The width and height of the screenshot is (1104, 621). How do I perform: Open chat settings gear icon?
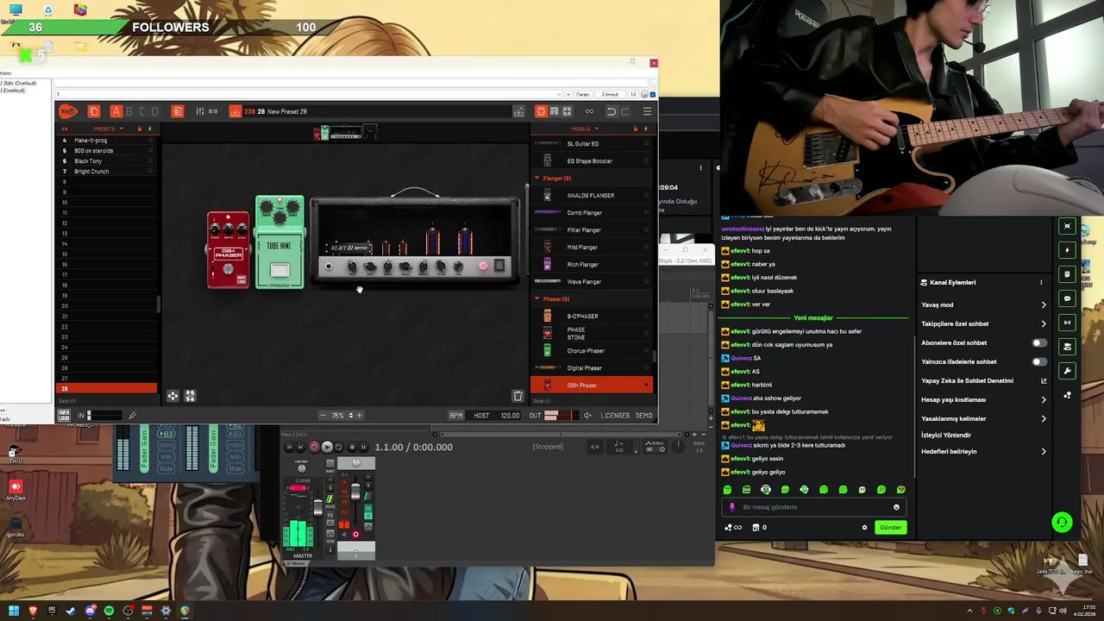click(x=864, y=528)
